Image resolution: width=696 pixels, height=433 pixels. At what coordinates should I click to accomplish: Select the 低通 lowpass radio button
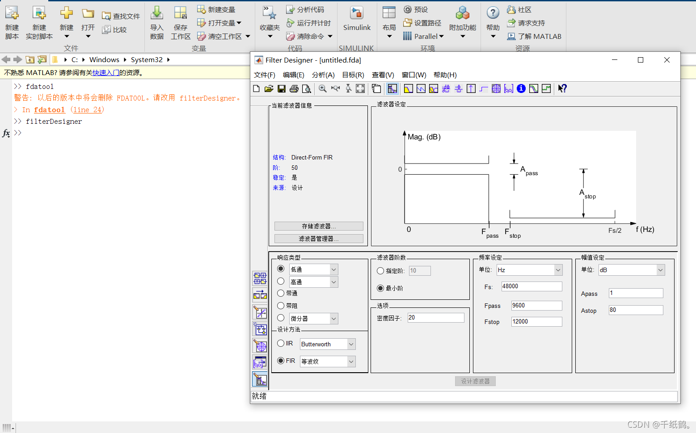point(281,269)
